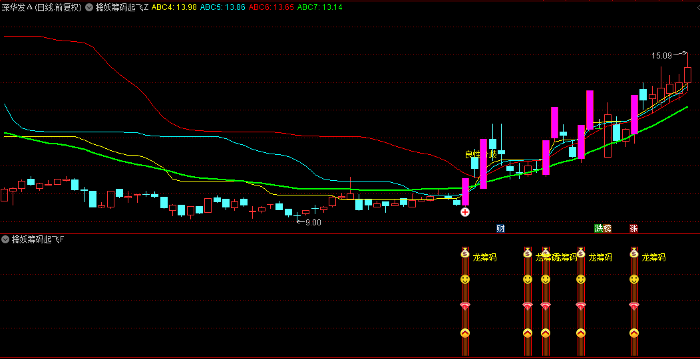Click the up-arrow icon in second signal column

click(528, 332)
